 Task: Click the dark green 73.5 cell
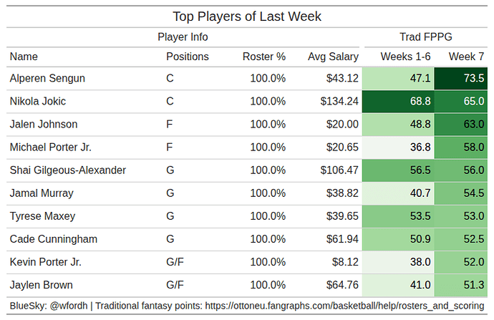point(460,79)
